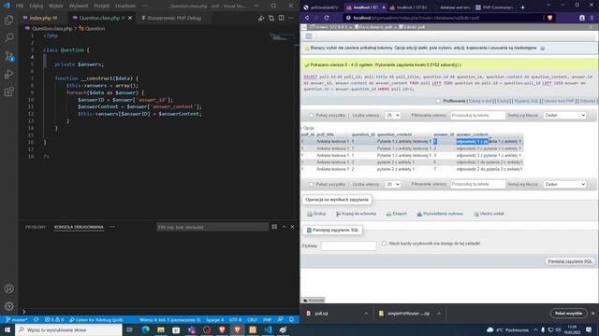
Task: Open the Search view in VS Code
Action: pyautogui.click(x=8, y=37)
